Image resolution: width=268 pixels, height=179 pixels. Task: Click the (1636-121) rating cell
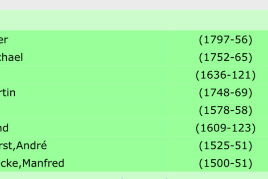click(226, 75)
